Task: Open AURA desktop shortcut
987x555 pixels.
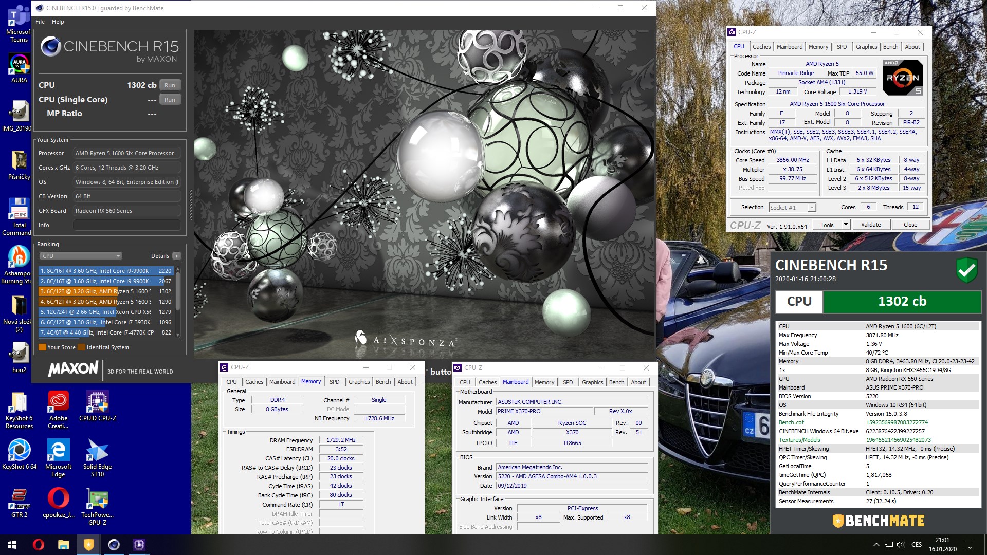Action: click(19, 68)
